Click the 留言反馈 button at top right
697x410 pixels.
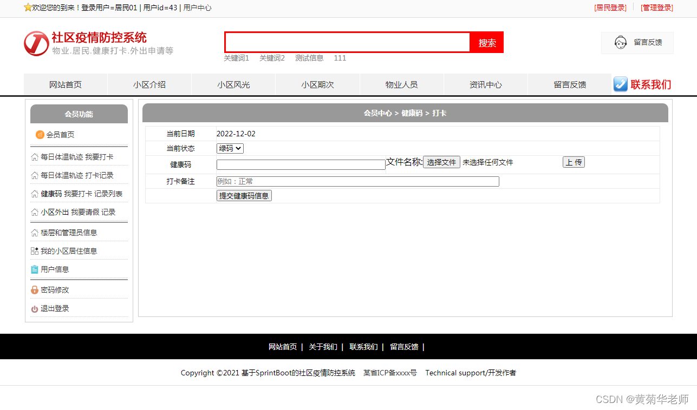pos(637,43)
